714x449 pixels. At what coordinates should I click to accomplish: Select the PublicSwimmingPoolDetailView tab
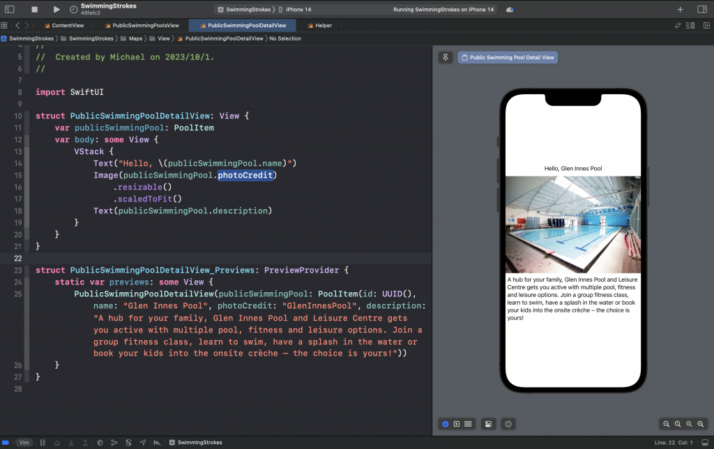pyautogui.click(x=243, y=26)
